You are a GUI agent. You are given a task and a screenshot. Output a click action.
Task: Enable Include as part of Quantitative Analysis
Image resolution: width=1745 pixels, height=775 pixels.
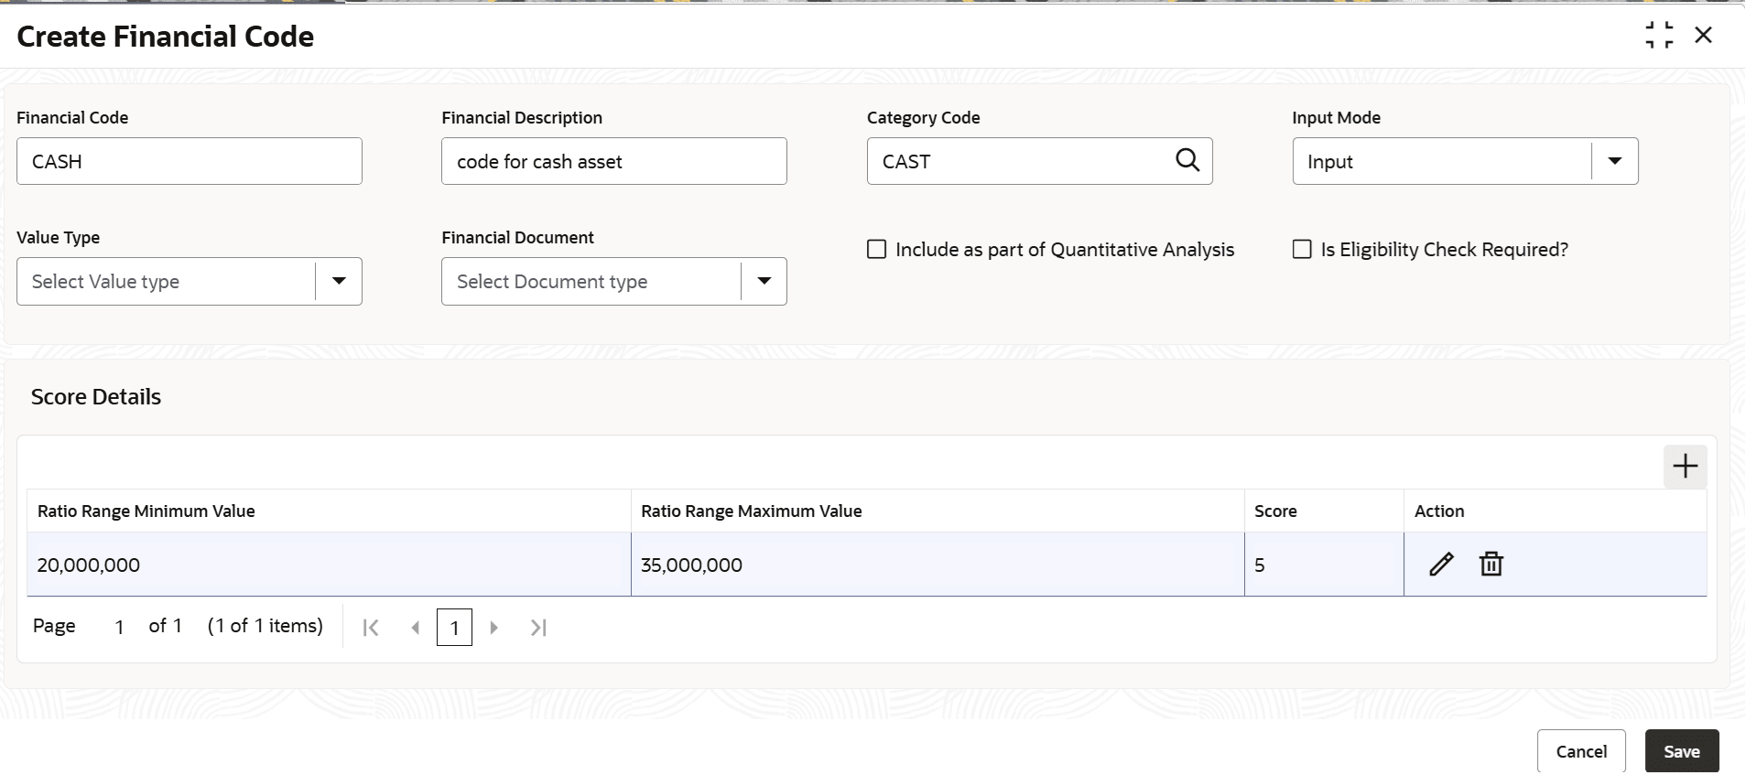(x=877, y=250)
